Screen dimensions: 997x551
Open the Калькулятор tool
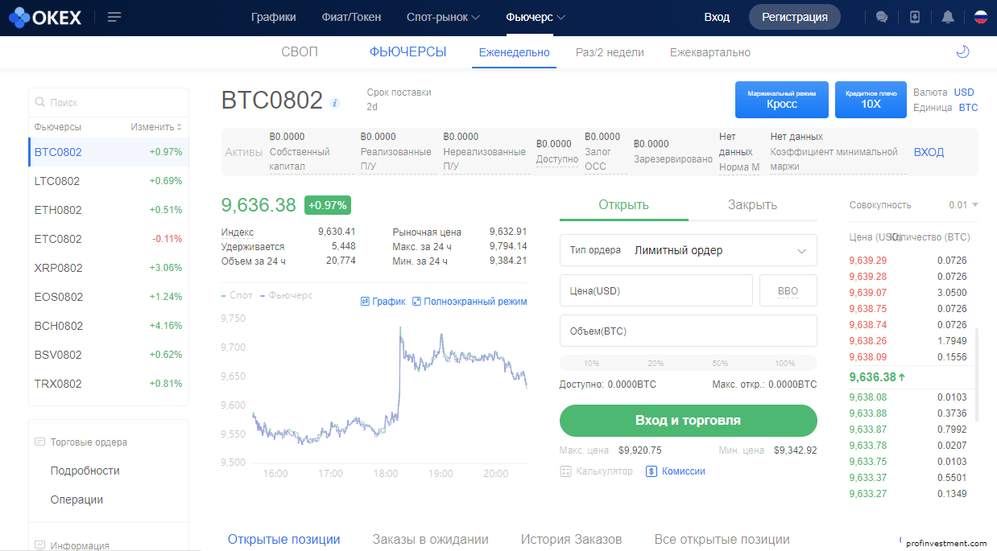point(597,471)
